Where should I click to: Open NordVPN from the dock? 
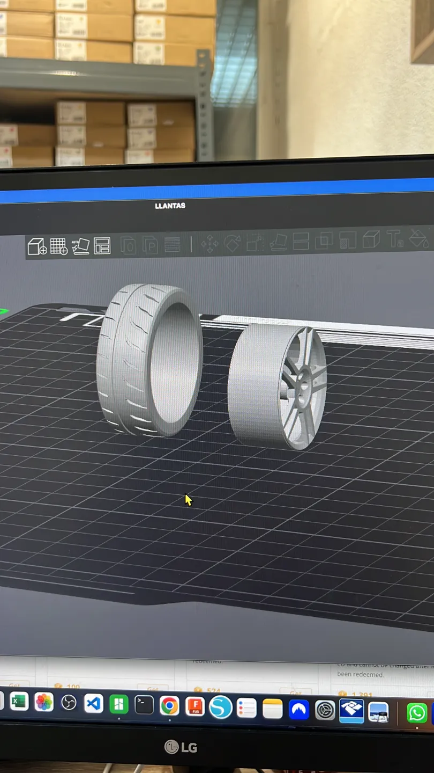point(299,710)
